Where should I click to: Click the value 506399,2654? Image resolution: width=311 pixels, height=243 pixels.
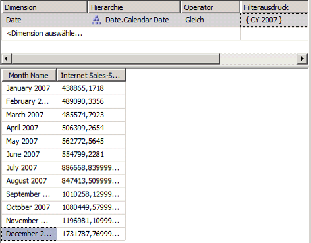tap(91, 128)
